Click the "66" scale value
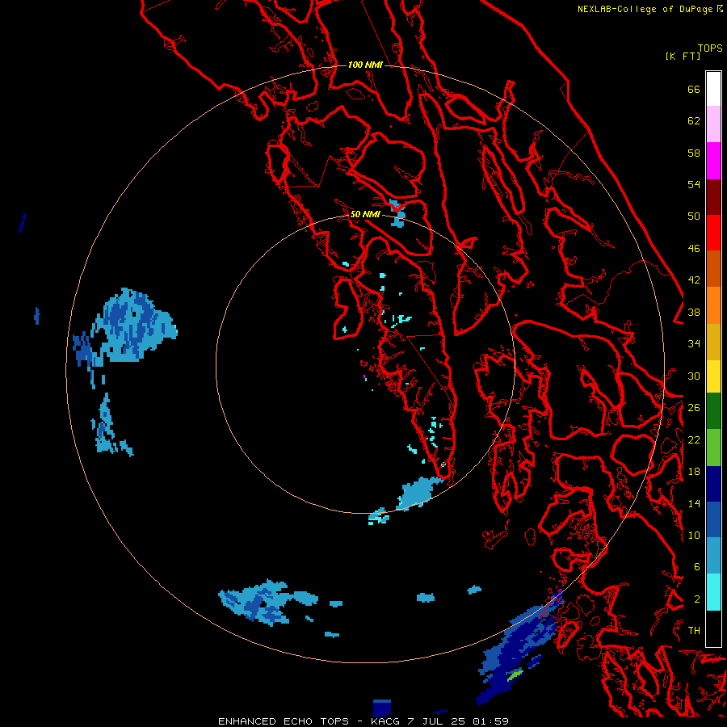Image resolution: width=727 pixels, height=727 pixels. tap(694, 90)
